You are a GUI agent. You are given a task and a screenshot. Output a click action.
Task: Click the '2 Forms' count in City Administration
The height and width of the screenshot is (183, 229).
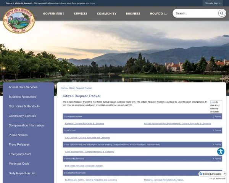tap(217, 116)
